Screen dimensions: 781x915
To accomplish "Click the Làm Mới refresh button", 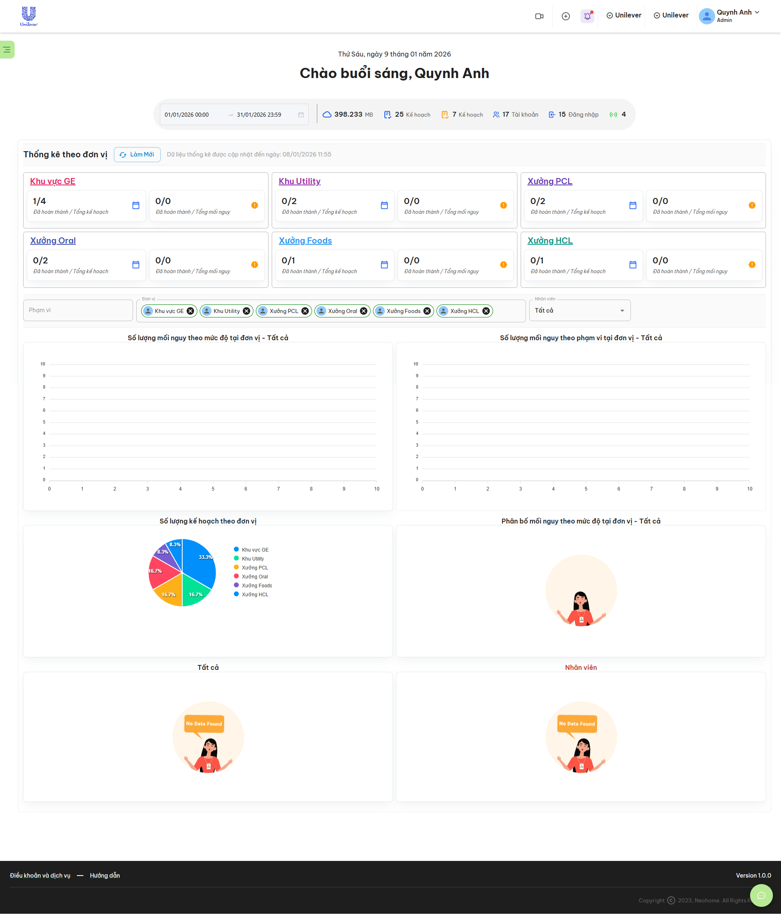I will pos(137,154).
